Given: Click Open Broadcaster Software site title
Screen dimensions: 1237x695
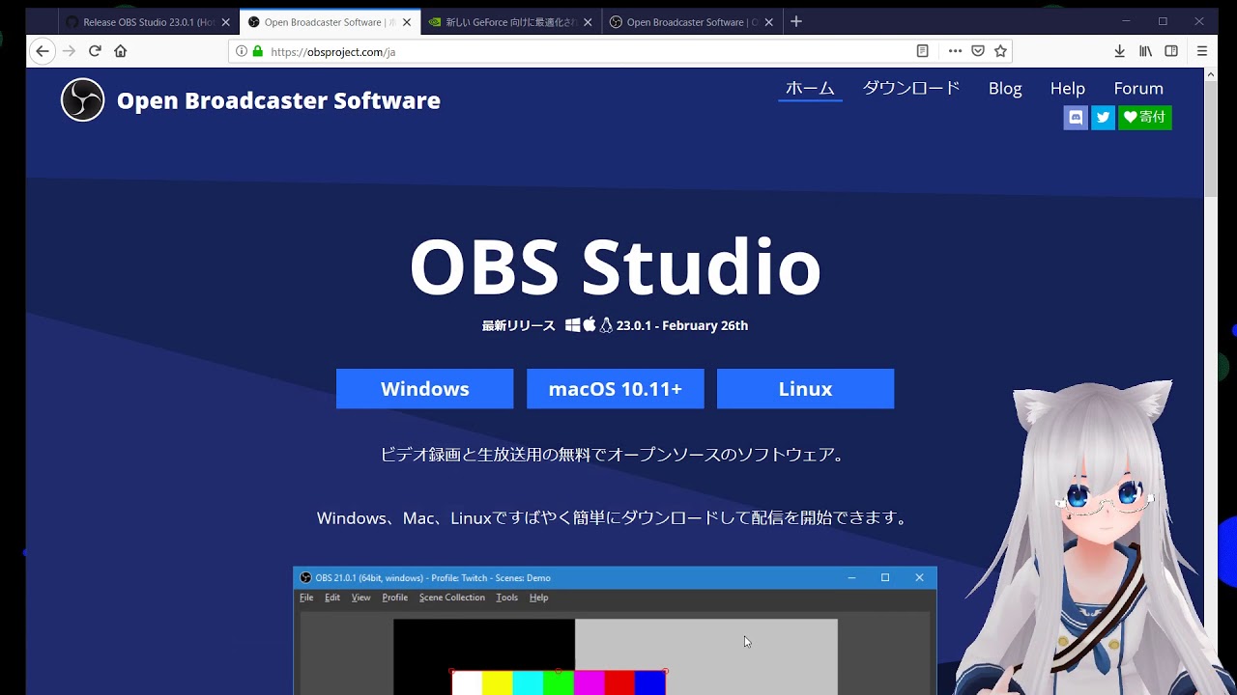Looking at the screenshot, I should point(278,100).
